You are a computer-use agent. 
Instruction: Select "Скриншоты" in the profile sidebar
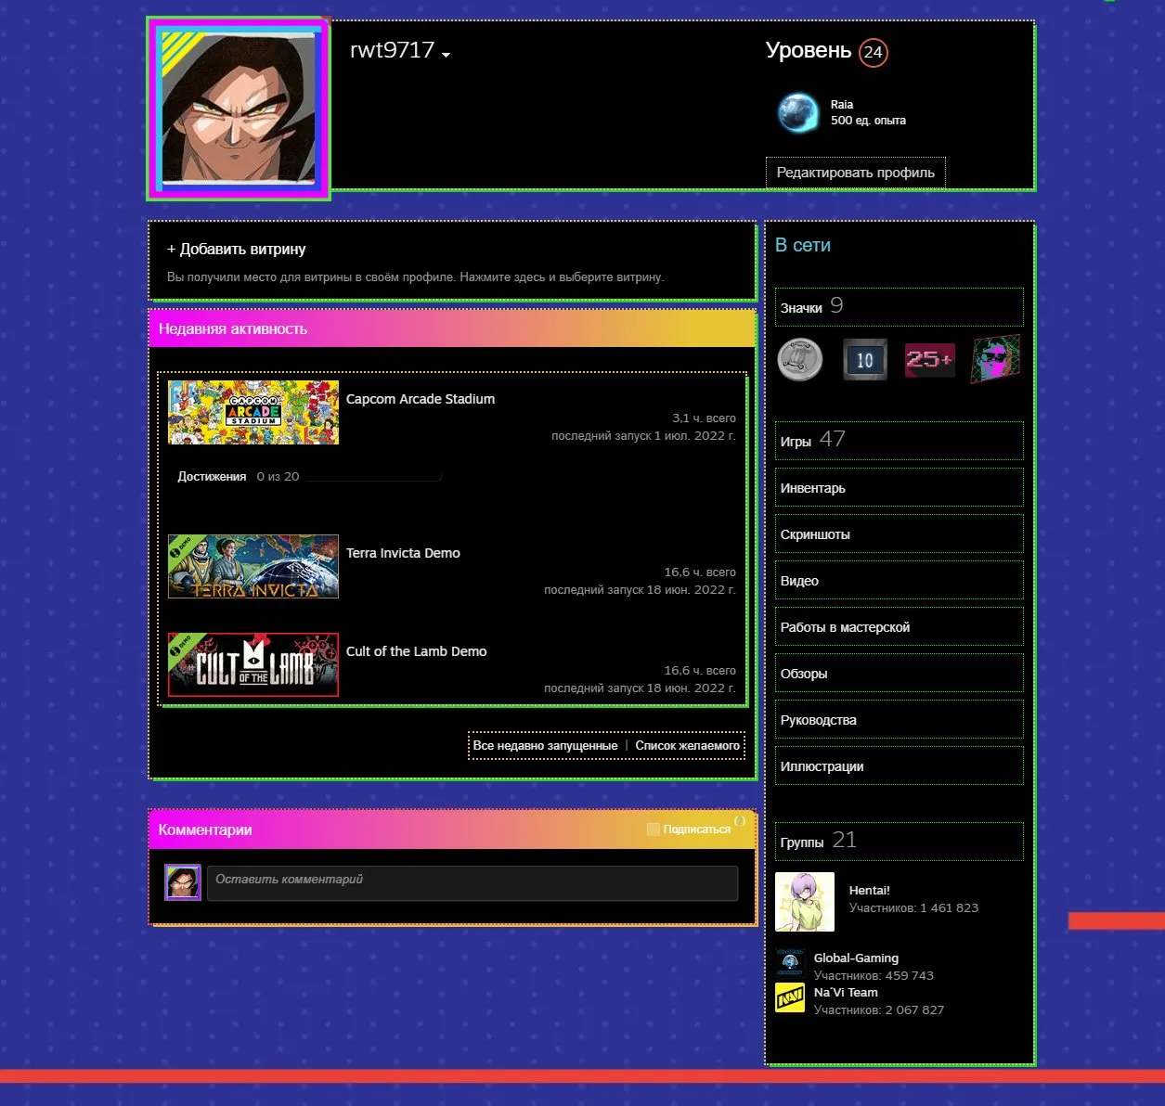900,534
